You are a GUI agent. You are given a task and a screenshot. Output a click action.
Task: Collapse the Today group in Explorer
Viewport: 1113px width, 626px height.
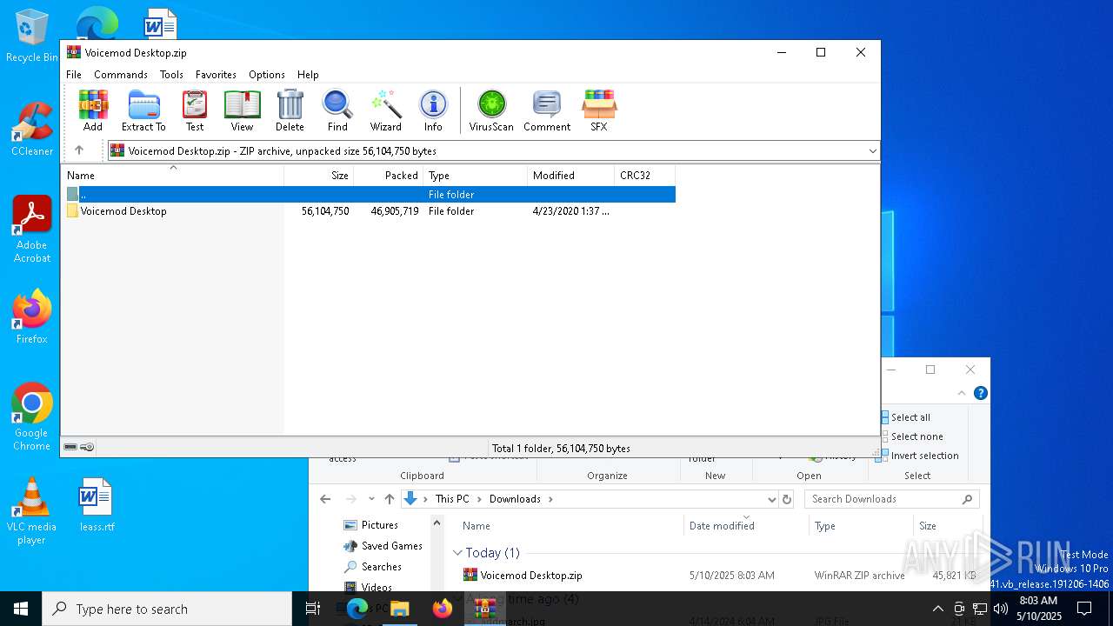pyautogui.click(x=457, y=553)
